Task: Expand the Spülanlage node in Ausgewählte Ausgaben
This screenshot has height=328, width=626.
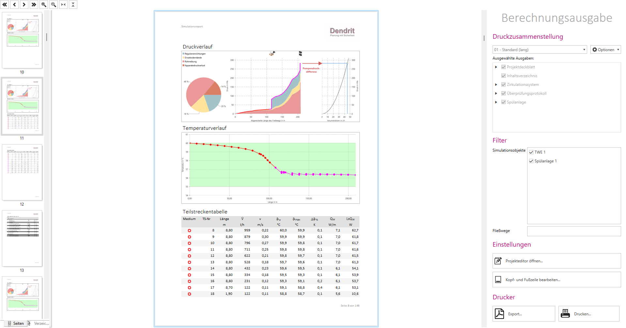Action: pos(496,102)
